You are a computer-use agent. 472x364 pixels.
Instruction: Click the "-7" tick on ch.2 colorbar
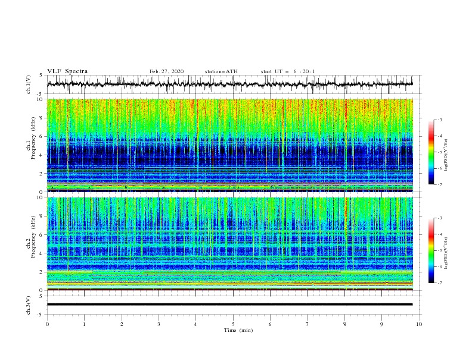point(439,283)
